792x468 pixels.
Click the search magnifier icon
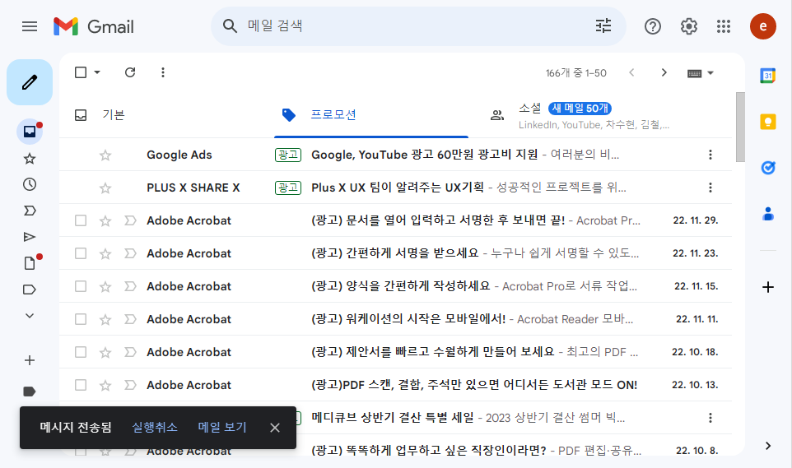[x=230, y=26]
